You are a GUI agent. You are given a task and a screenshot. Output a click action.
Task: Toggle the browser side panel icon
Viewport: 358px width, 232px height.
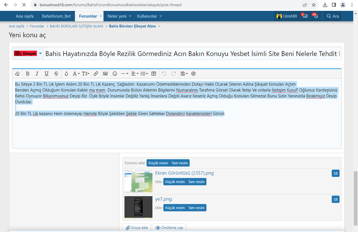334,5
